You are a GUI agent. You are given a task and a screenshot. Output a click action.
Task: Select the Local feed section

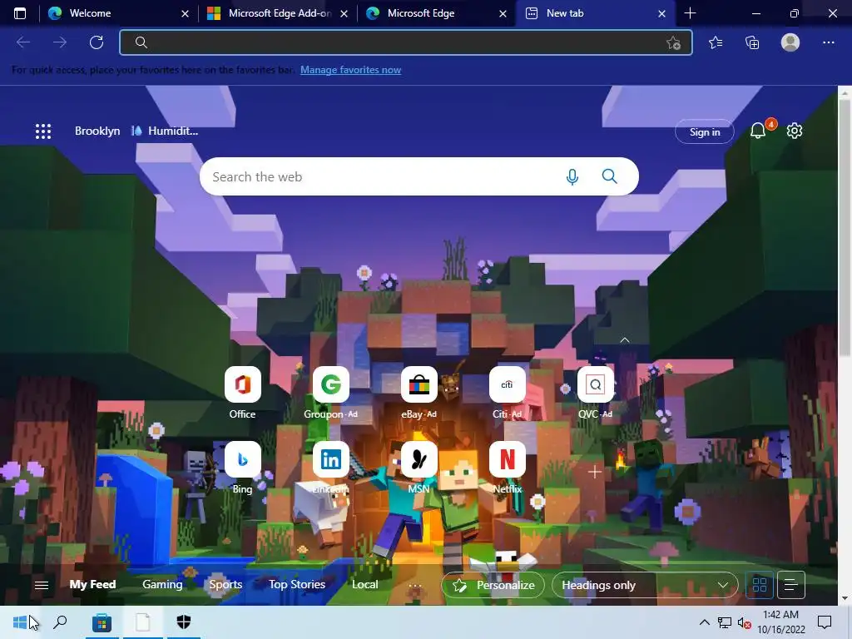click(364, 585)
